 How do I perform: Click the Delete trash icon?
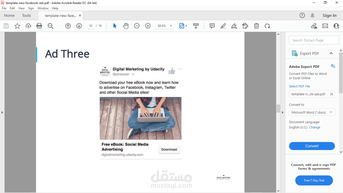point(256,26)
